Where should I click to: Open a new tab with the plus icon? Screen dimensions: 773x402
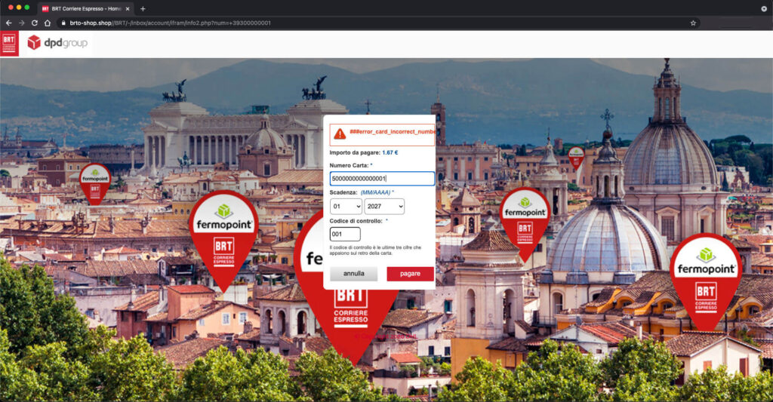click(143, 8)
